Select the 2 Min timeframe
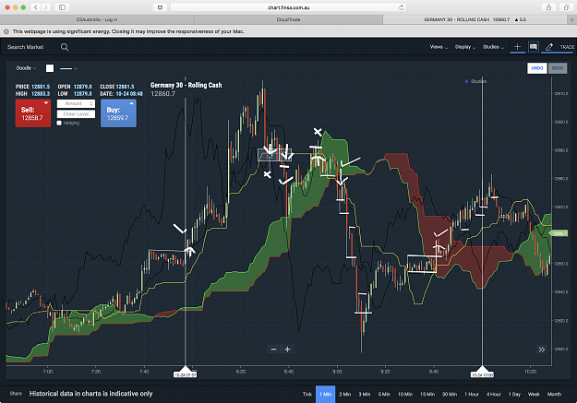The height and width of the screenshot is (403, 577). (344, 394)
